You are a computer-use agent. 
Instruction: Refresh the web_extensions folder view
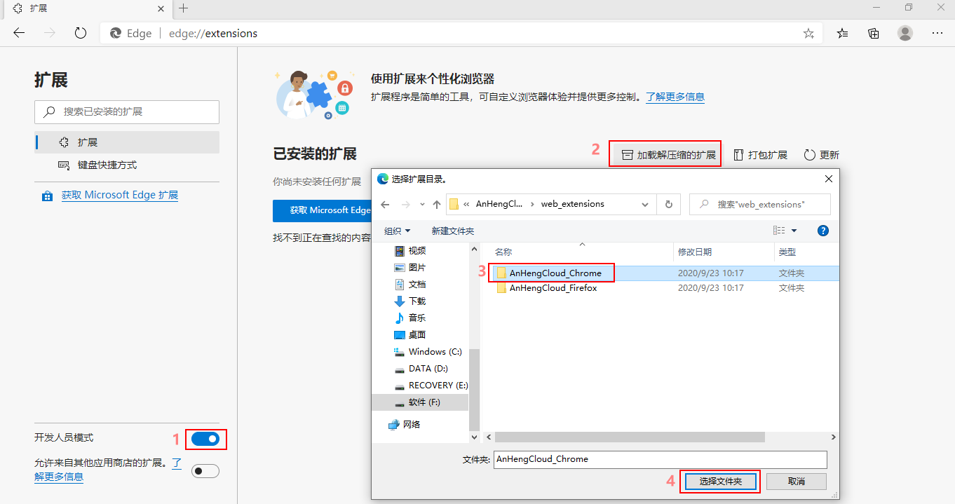[668, 204]
